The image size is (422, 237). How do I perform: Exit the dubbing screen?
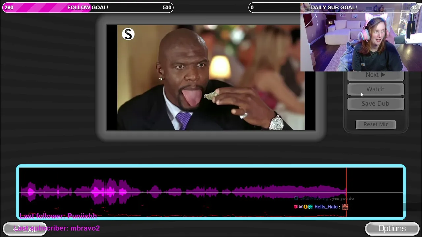click(x=25, y=229)
